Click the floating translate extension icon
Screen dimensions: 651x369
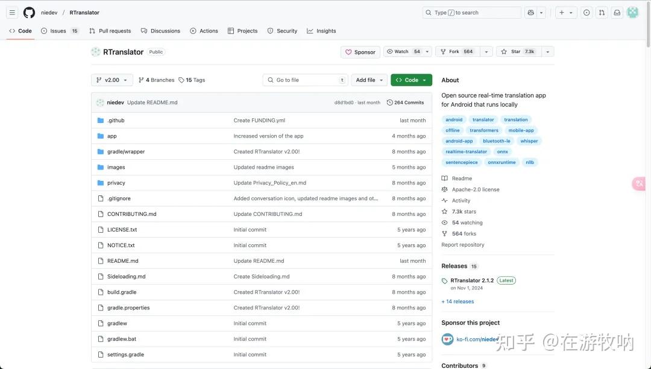point(640,183)
